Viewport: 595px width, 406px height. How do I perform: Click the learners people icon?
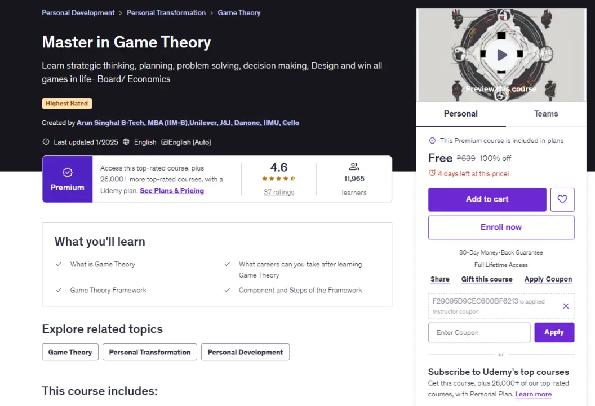(354, 167)
